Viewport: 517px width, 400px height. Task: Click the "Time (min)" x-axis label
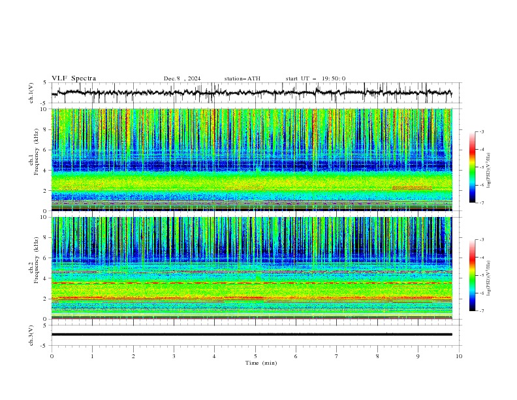pyautogui.click(x=261, y=363)
